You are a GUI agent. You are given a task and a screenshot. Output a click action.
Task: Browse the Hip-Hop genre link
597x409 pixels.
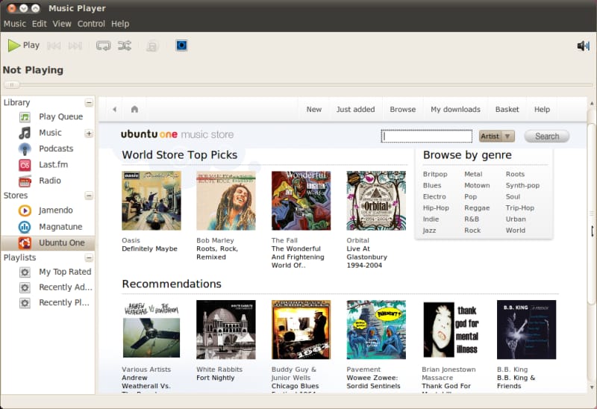coord(436,208)
